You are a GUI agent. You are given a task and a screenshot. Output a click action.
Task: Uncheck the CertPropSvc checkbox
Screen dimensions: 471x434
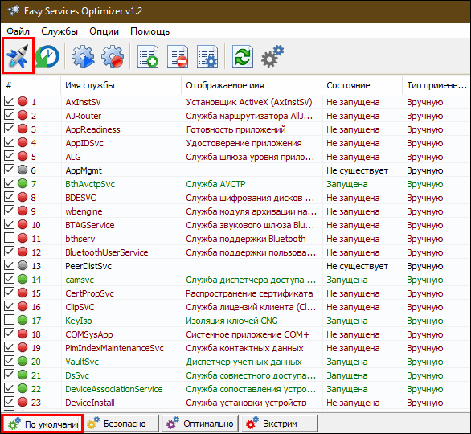10,293
